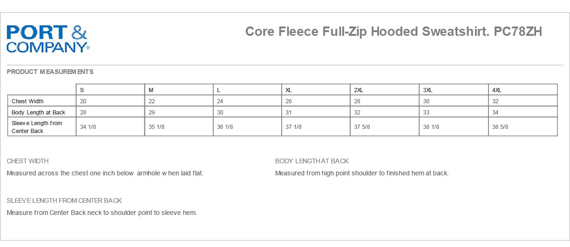This screenshot has width=570, height=247.
Task: Click the Port & Company logo
Action: (x=47, y=39)
